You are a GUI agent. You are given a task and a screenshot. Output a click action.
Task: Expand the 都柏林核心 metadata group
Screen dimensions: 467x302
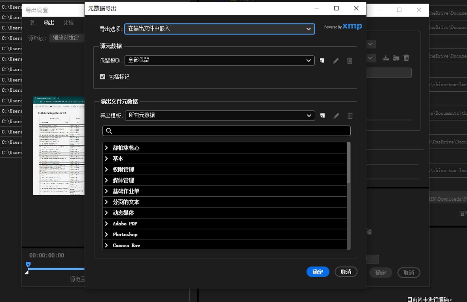[106, 148]
